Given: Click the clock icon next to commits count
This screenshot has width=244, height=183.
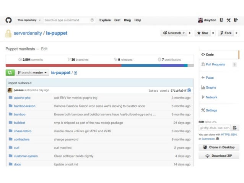Looking at the screenshot, I should (20, 59).
